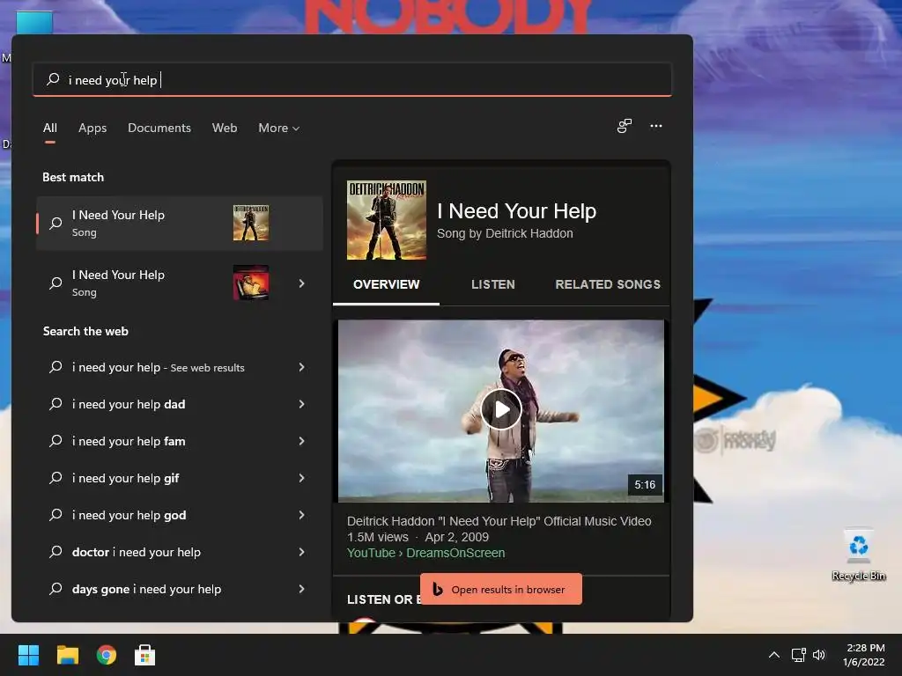The width and height of the screenshot is (902, 676).
Task: Switch to Web filter tab
Action: point(225,129)
